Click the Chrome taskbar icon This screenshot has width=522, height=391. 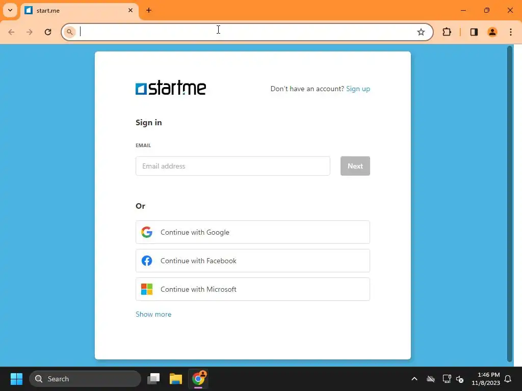[x=198, y=379]
